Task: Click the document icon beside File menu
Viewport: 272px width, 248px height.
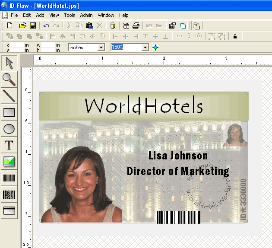Action: pos(5,15)
